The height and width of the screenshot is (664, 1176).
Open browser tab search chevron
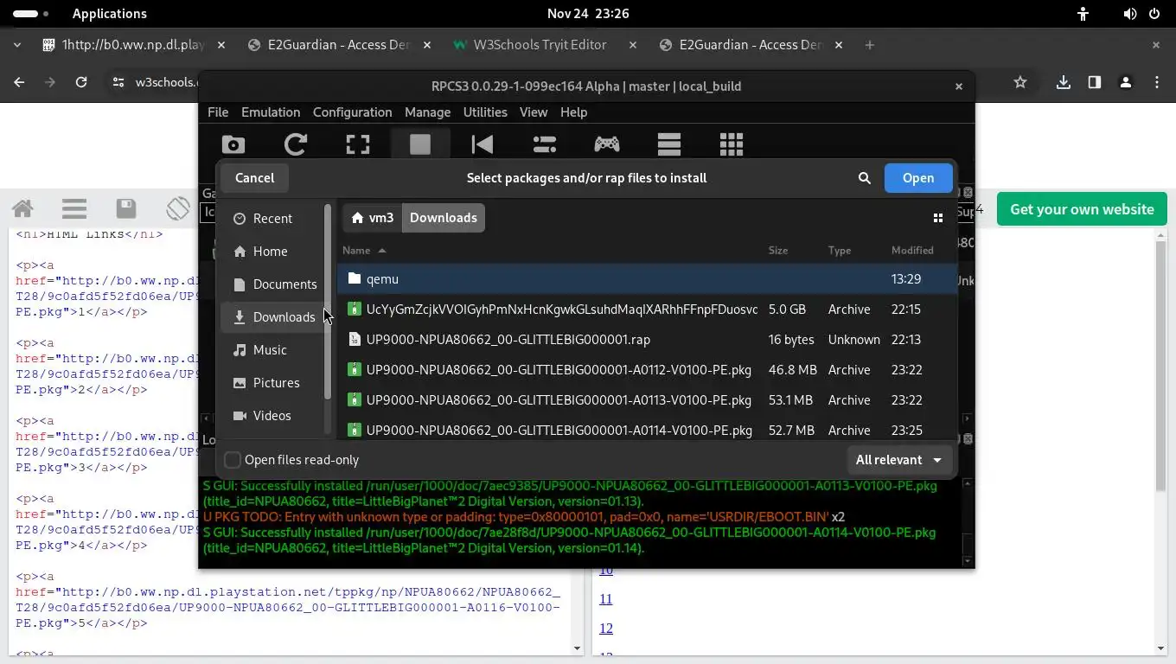click(x=17, y=45)
